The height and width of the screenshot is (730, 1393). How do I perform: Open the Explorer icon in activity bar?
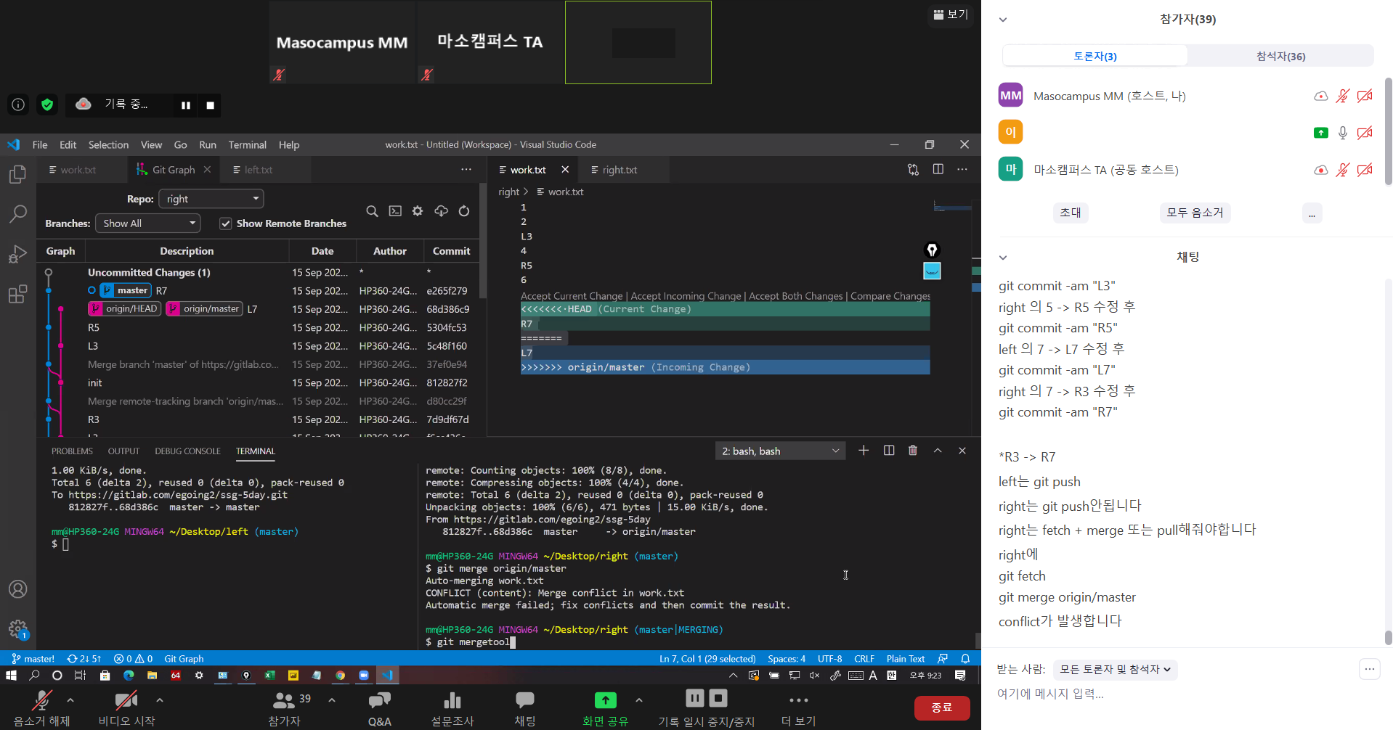point(17,174)
